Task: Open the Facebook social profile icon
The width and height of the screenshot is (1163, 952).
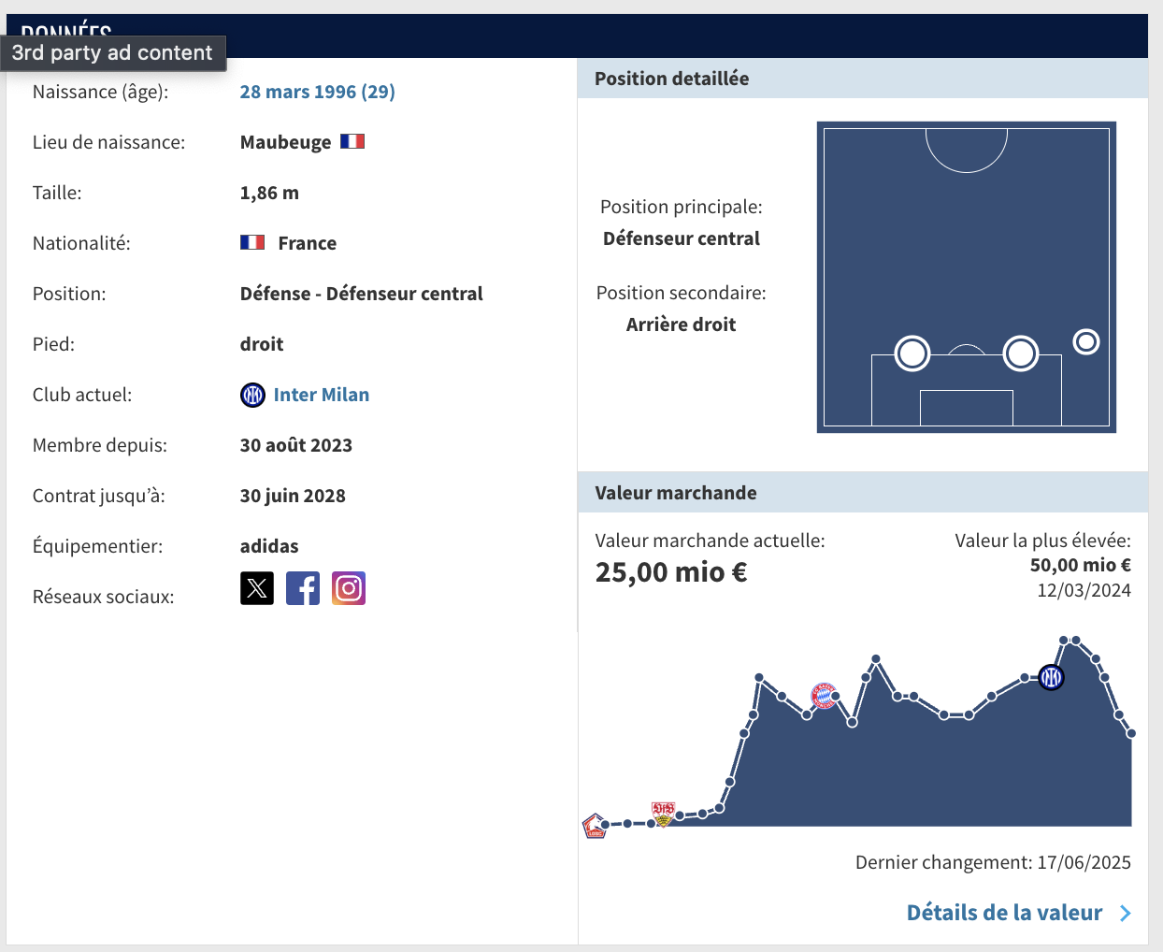Action: click(x=303, y=588)
